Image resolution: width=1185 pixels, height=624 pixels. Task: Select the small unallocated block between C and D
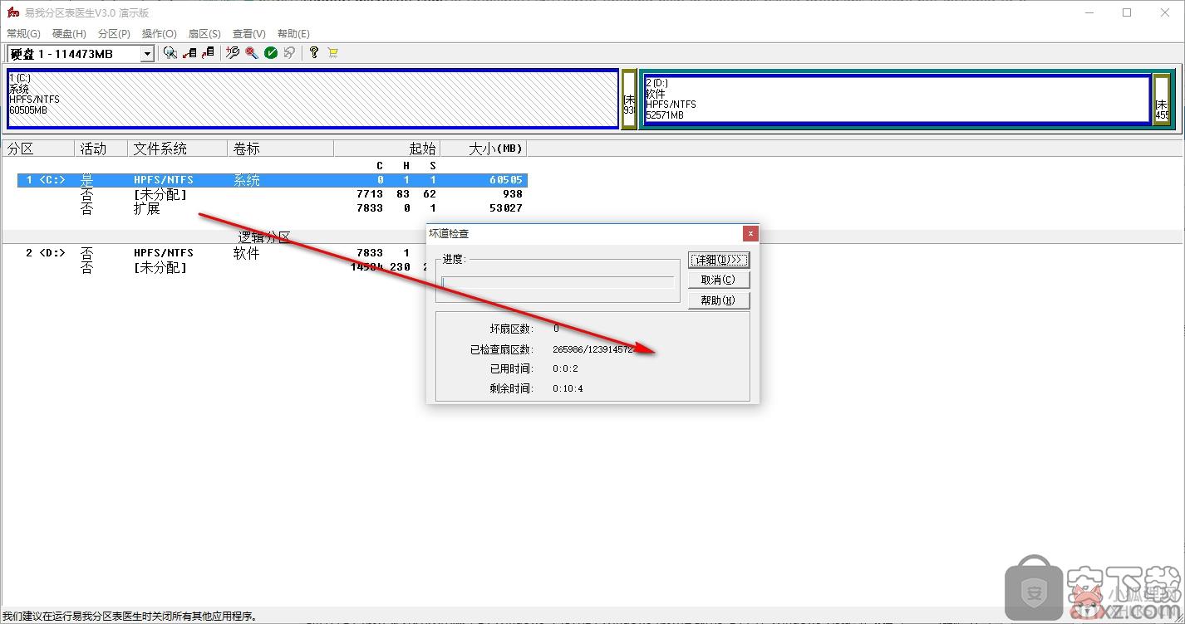click(629, 99)
